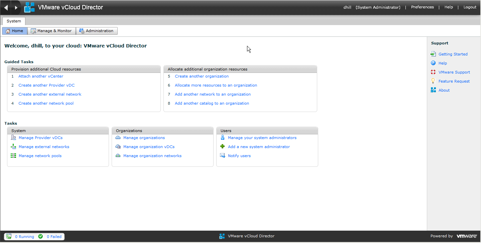Click Add another network to an organization

click(x=213, y=94)
